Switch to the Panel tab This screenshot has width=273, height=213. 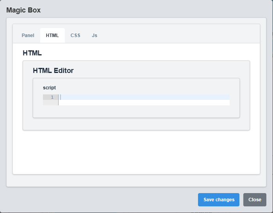point(28,35)
